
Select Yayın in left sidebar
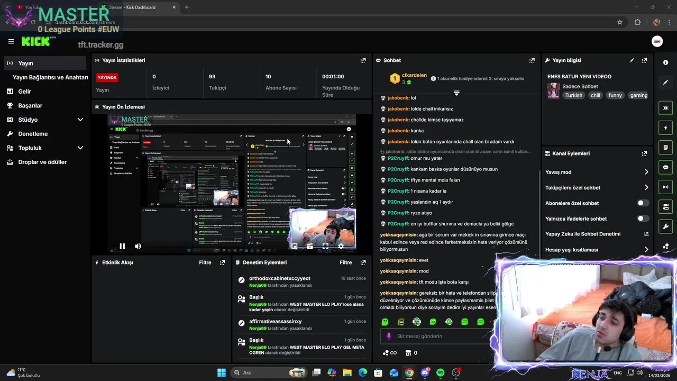[x=44, y=63]
